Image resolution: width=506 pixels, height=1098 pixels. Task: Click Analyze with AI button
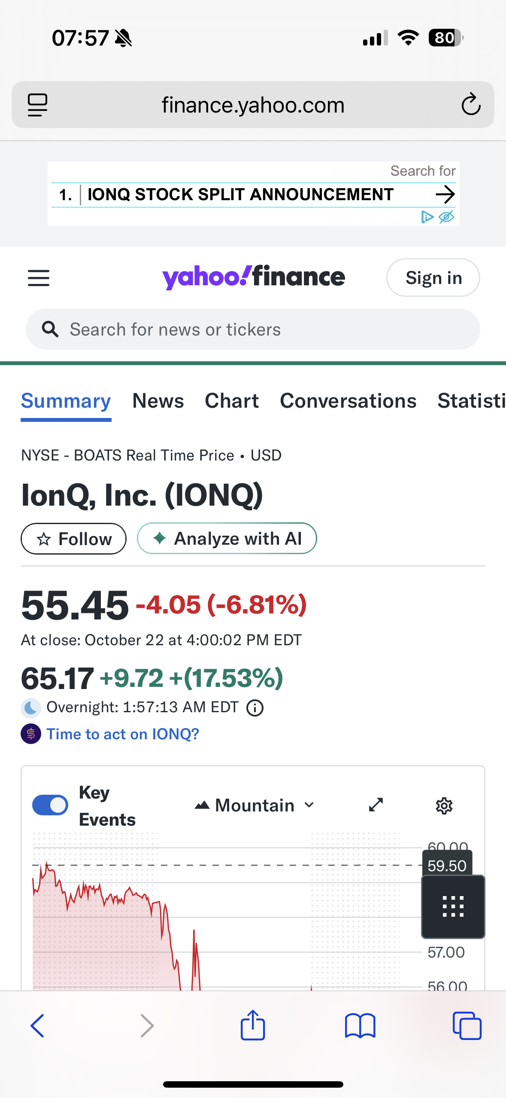(x=227, y=539)
